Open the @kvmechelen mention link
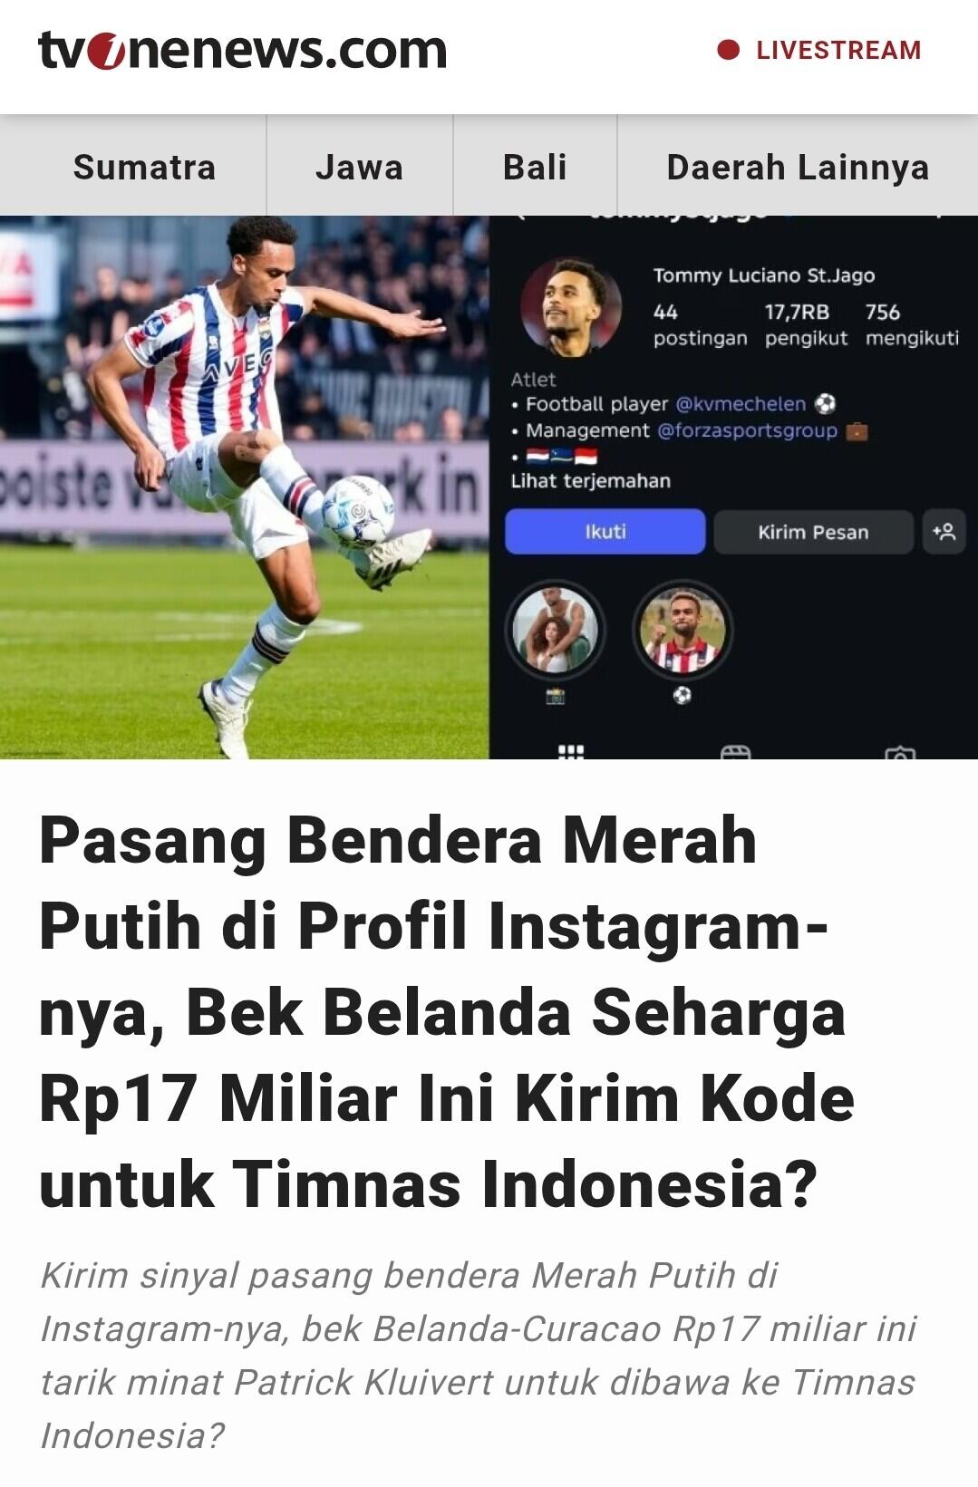 click(741, 404)
